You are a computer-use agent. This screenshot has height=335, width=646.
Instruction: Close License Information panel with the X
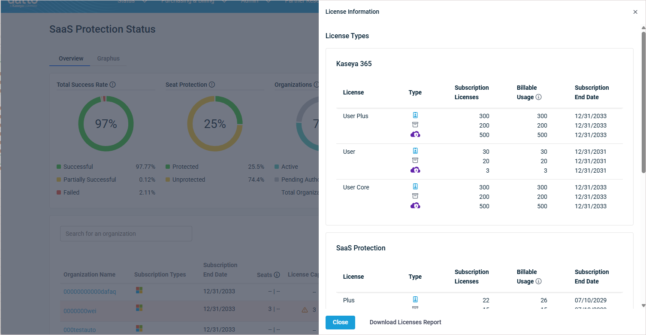(635, 12)
